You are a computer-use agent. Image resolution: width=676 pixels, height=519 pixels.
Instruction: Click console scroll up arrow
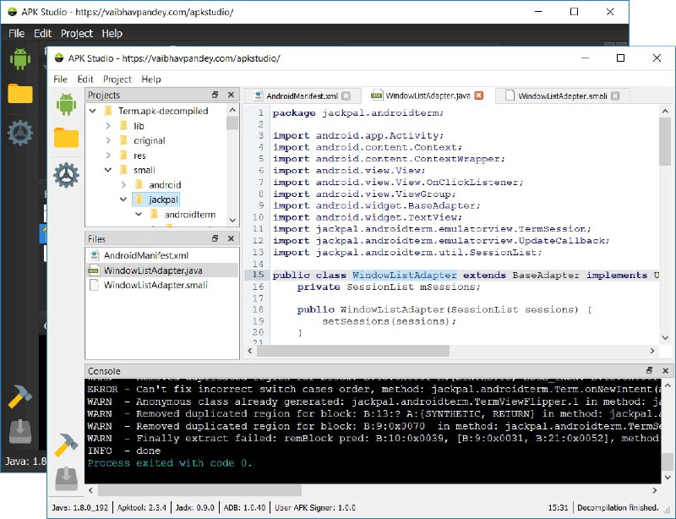[x=667, y=385]
